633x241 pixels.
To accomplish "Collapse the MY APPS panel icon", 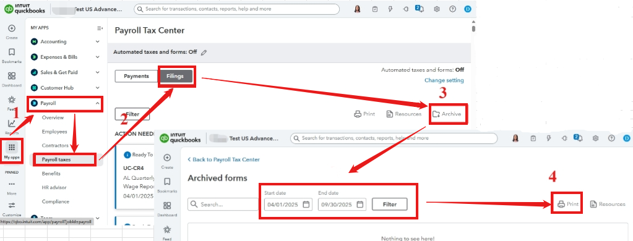I will (x=100, y=28).
